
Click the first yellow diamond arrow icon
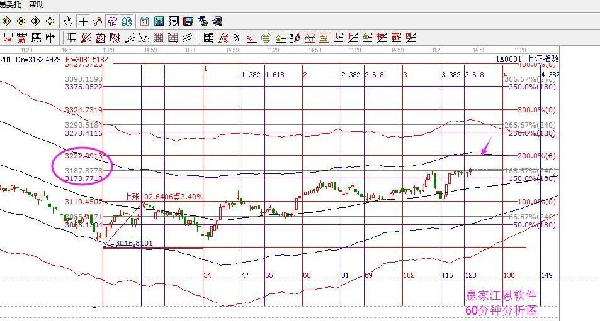[8, 21]
